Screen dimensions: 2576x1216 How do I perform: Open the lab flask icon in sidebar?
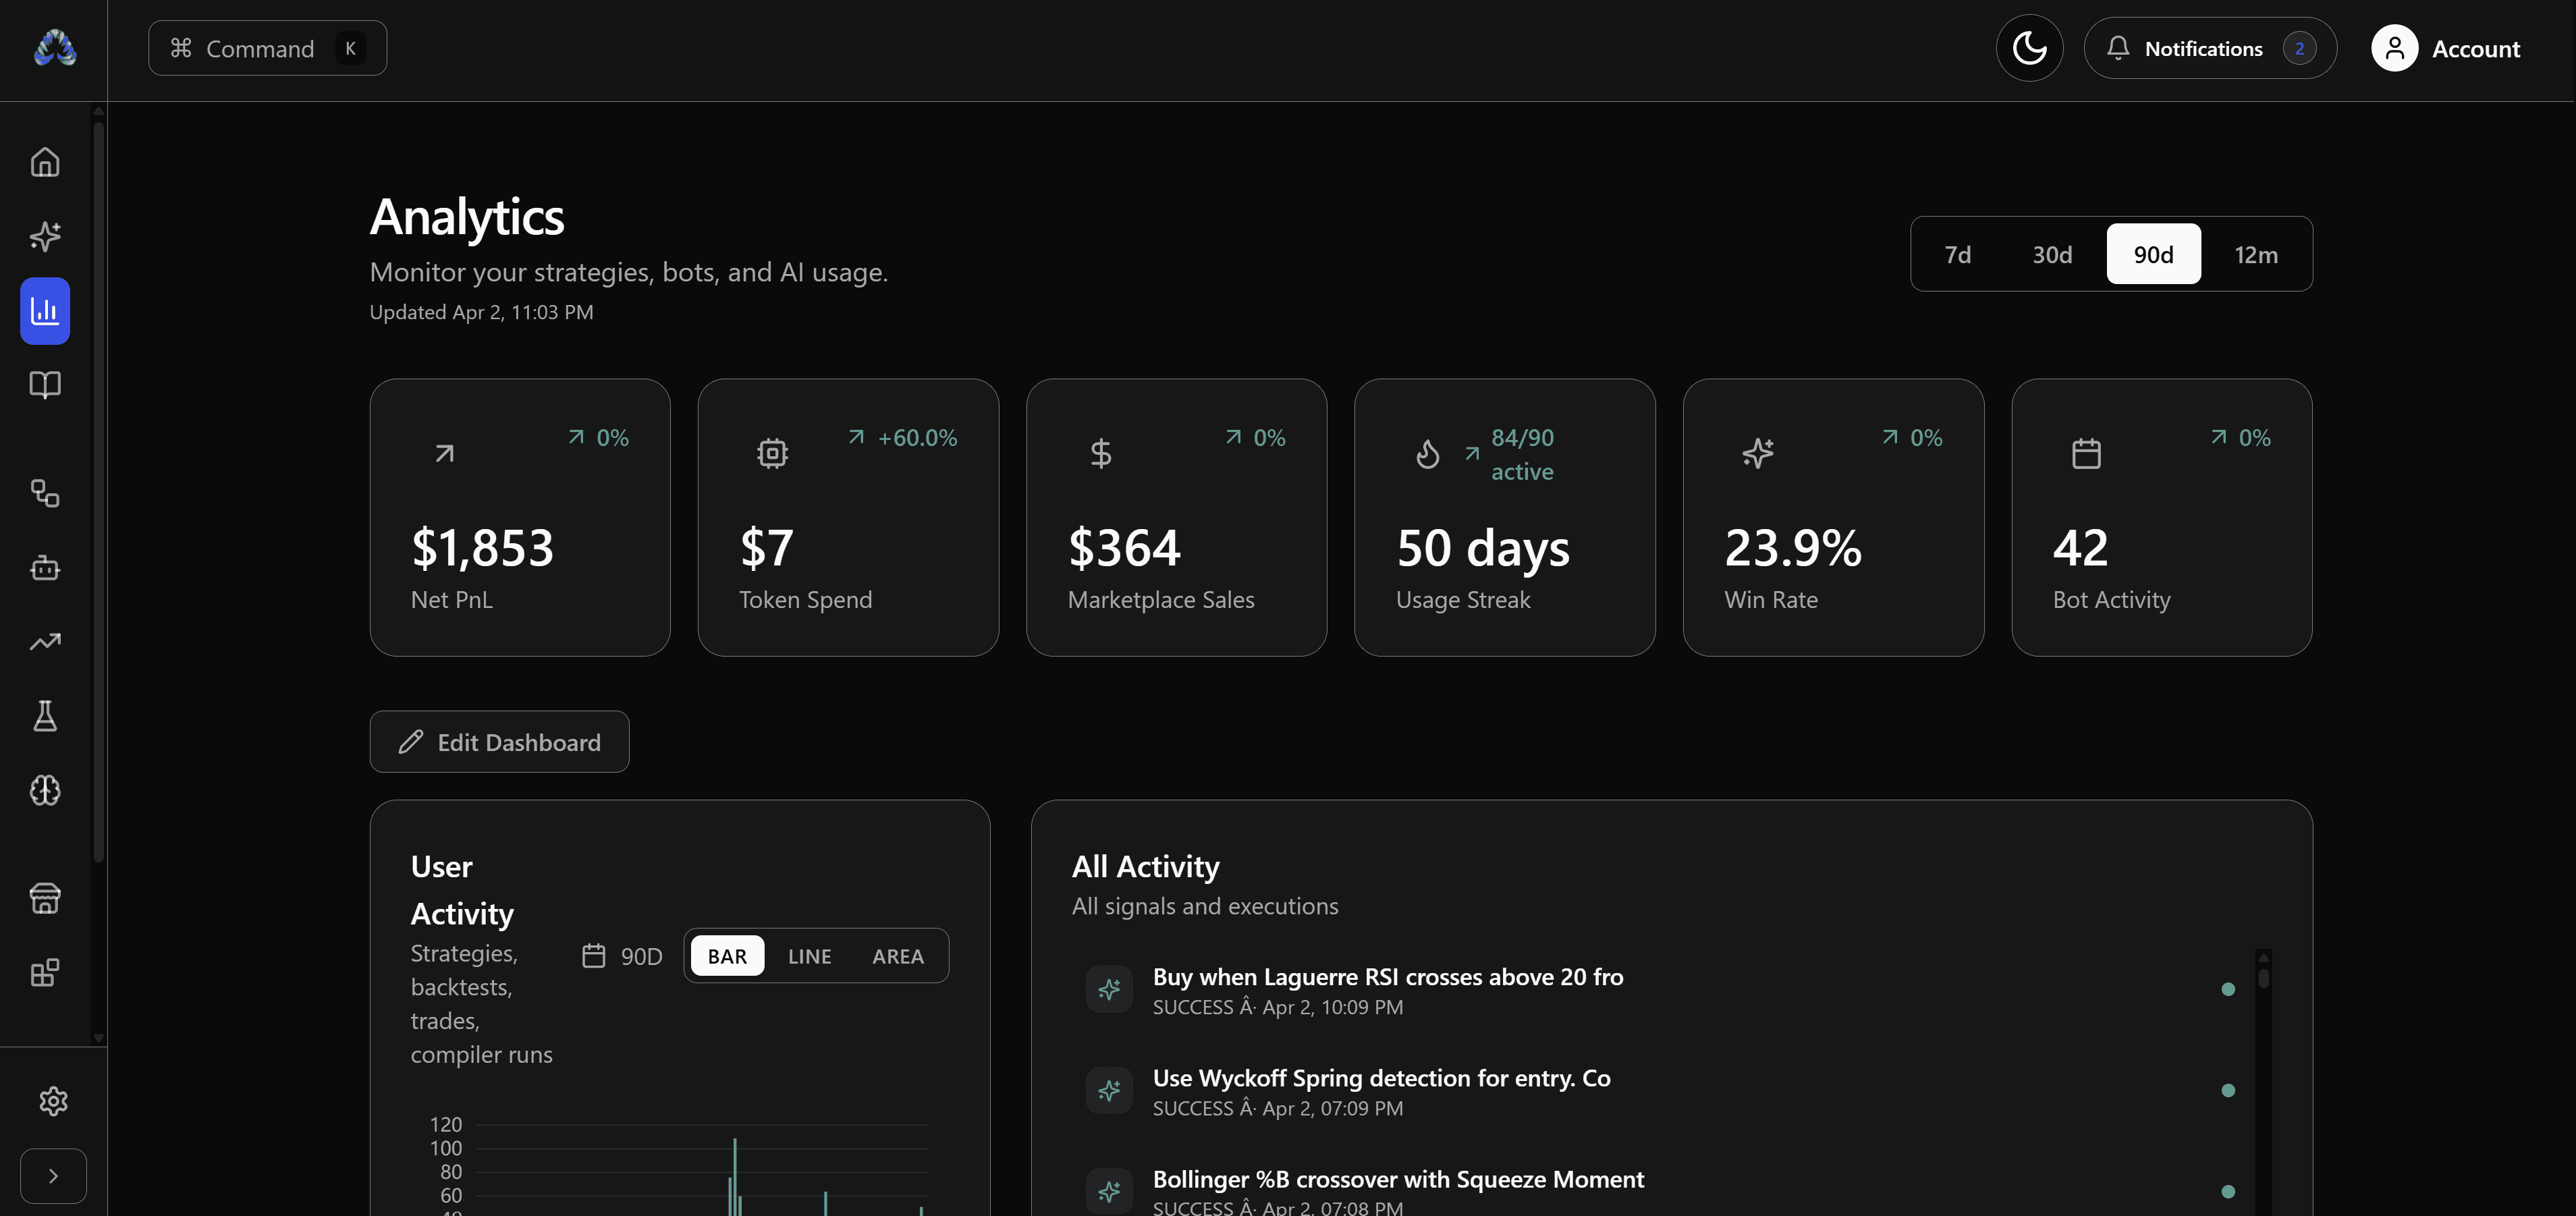tap(45, 716)
